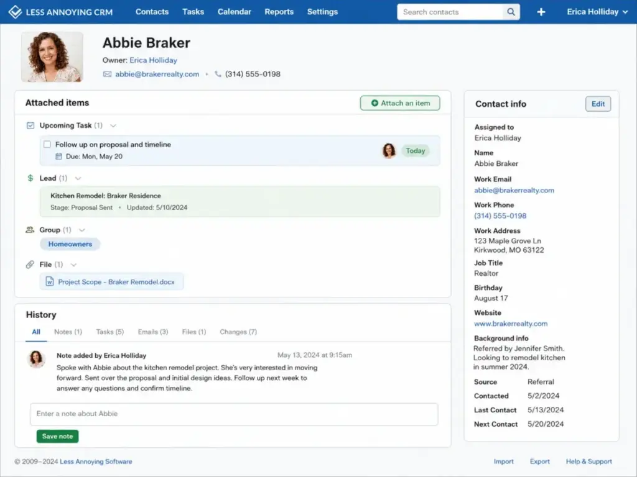
Task: Click the phone icon next to (314) 555-0198
Action: point(218,75)
